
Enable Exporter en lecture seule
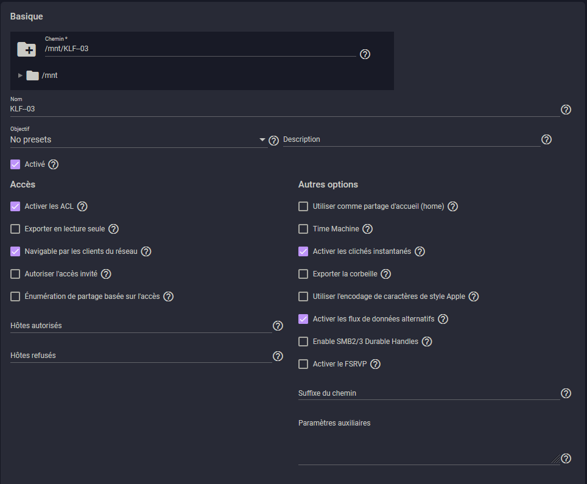coord(15,229)
